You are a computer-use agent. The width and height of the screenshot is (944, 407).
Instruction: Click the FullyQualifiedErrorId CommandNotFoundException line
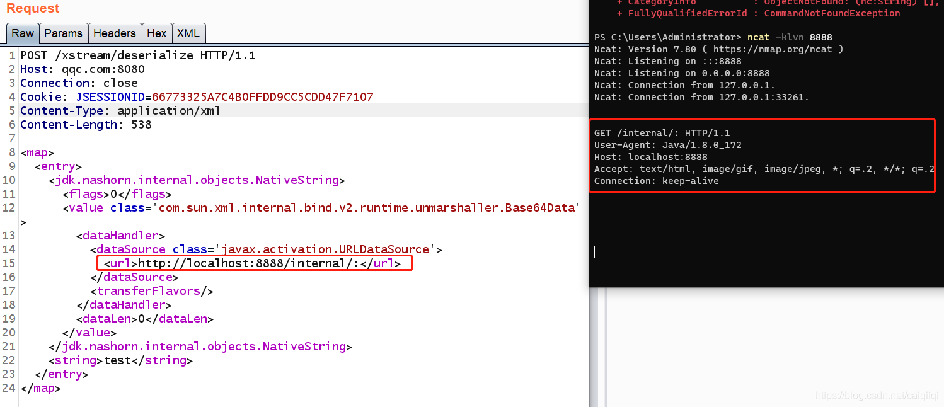(x=758, y=13)
